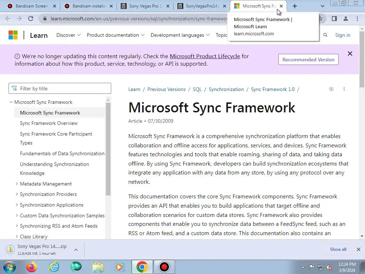This screenshot has height=274, width=365.
Task: Dismiss the purple notice banner
Action: pos(350,54)
